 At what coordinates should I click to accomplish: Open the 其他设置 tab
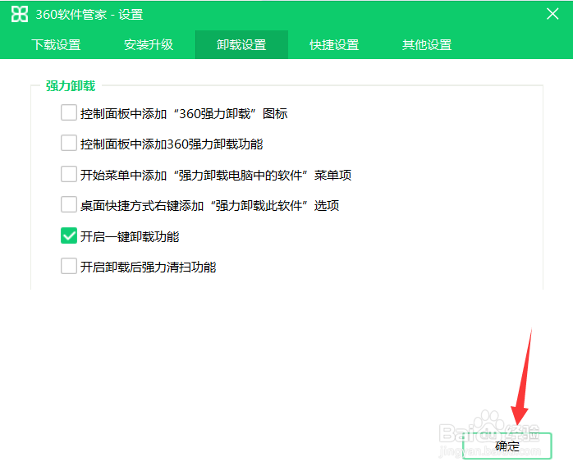(x=427, y=44)
